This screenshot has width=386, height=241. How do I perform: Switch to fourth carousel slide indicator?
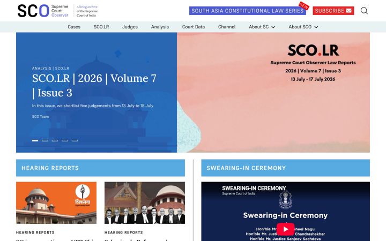click(65, 141)
